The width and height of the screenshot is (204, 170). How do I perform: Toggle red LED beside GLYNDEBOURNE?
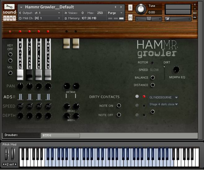click(x=144, y=96)
